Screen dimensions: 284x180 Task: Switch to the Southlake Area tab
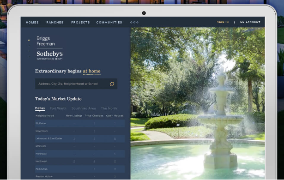point(84,108)
